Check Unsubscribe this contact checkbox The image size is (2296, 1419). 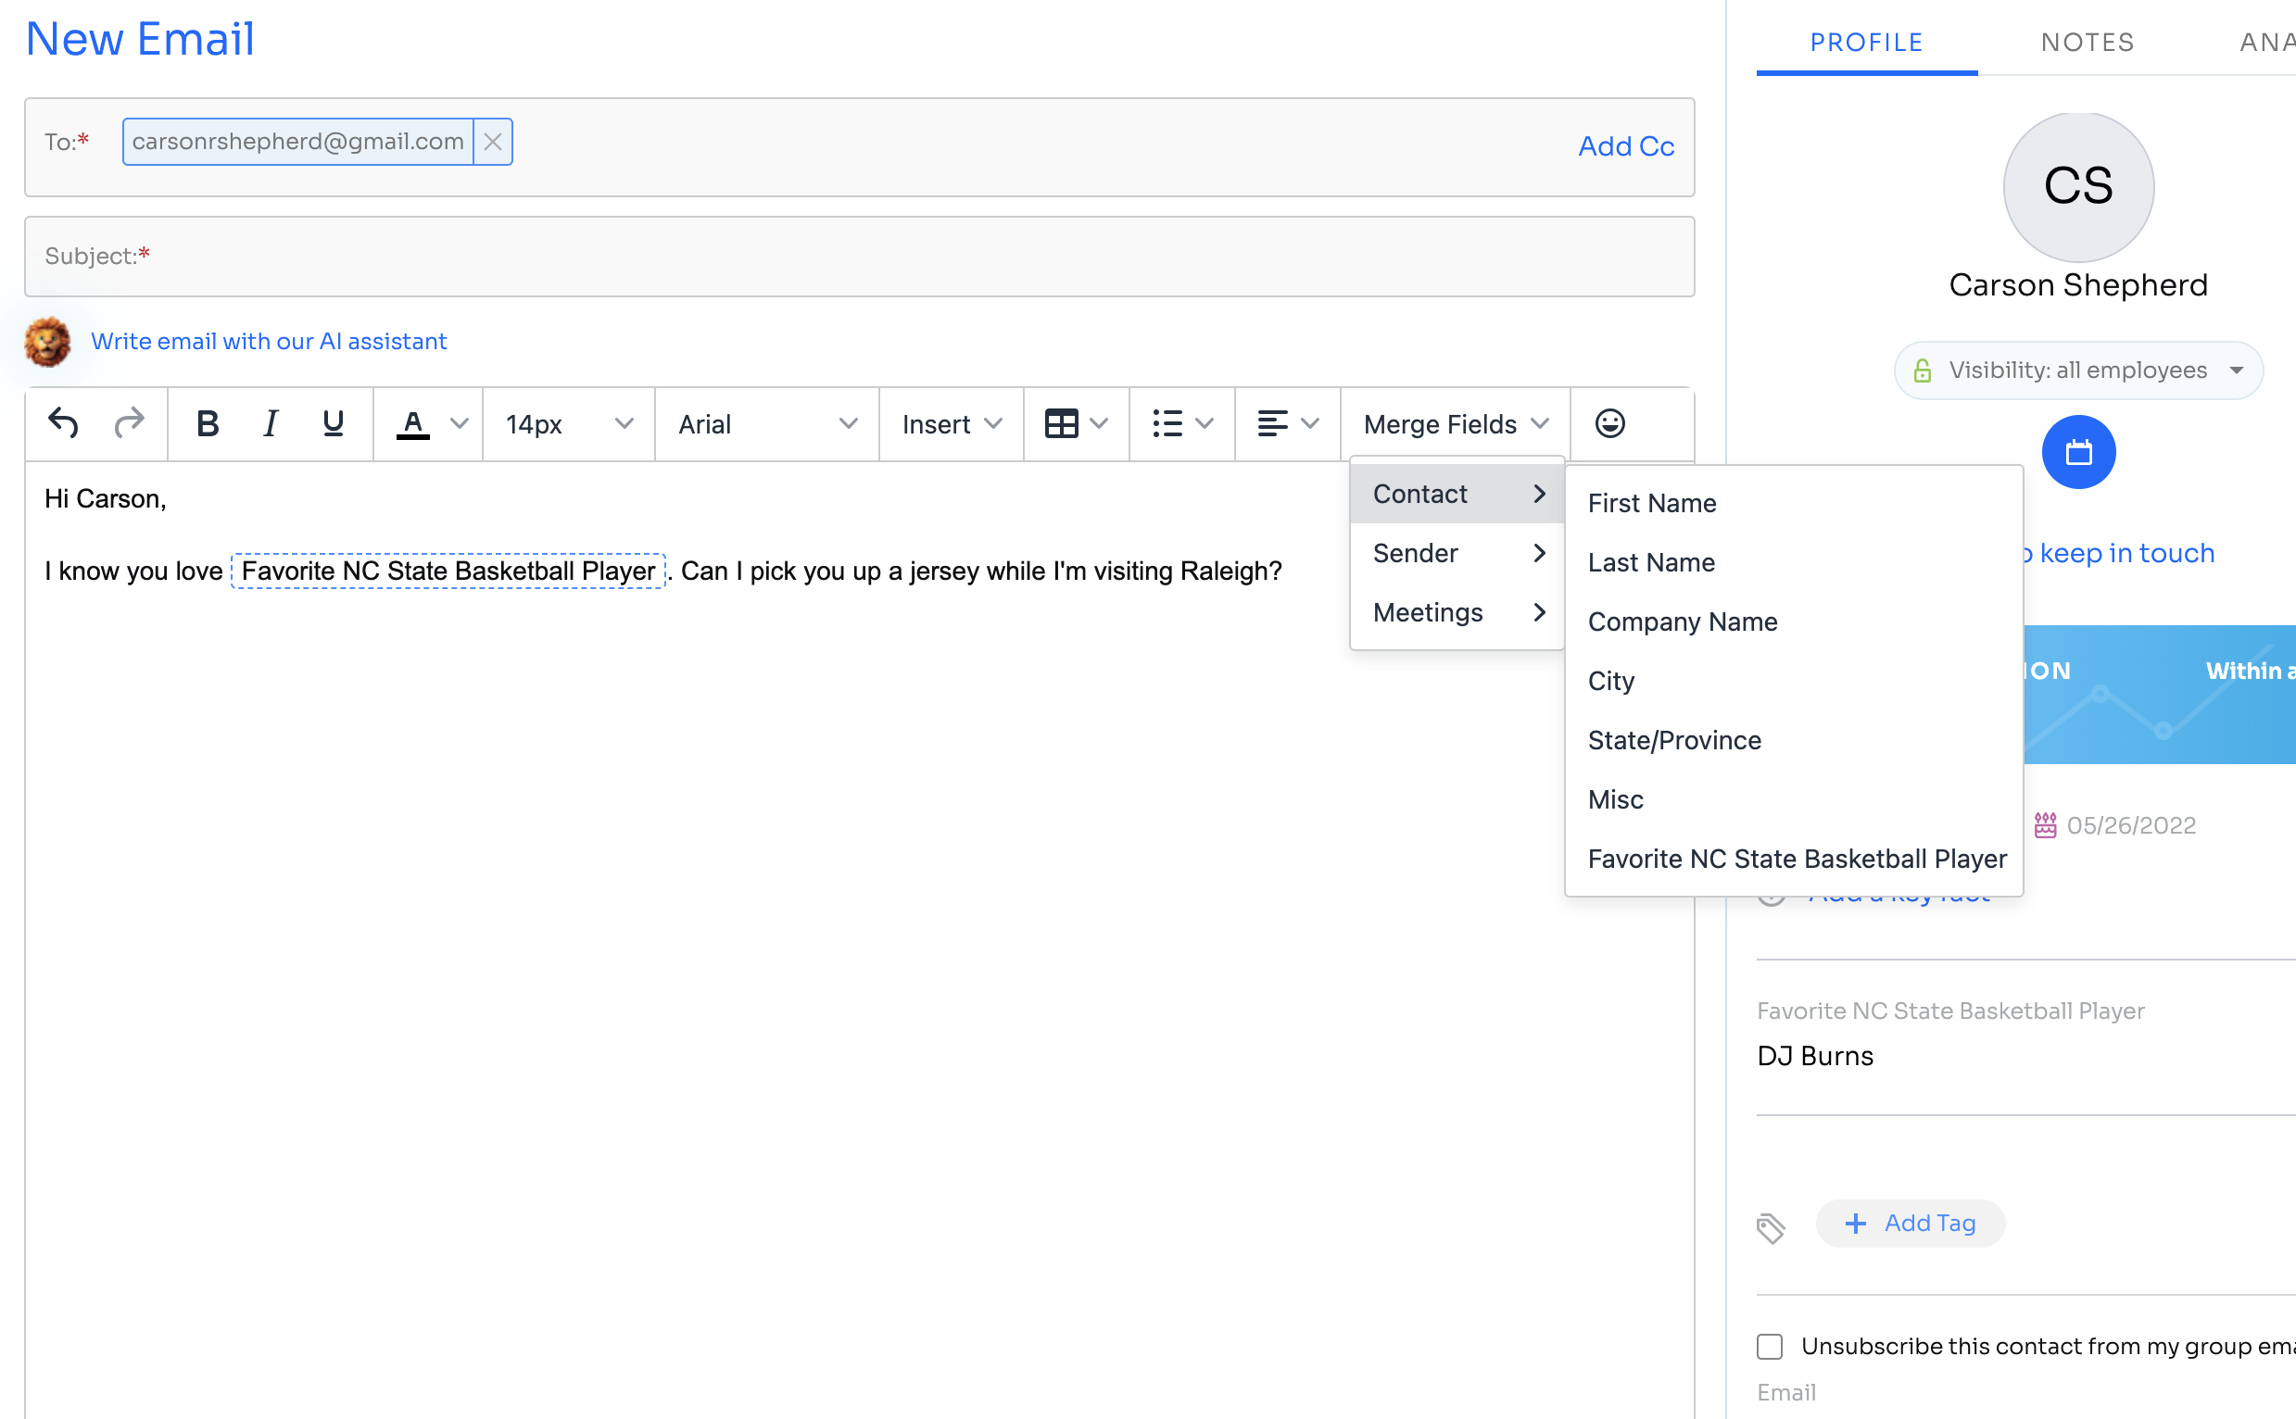click(x=1770, y=1346)
